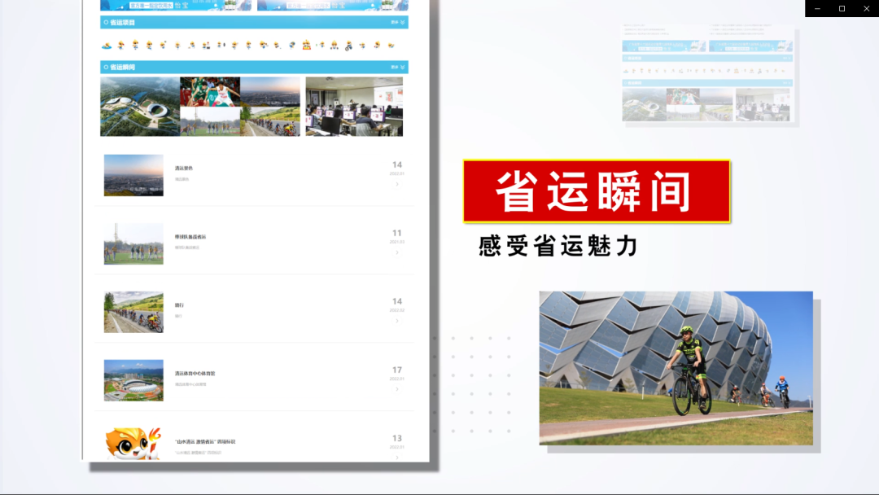Click the wheelchair mascot sport icon
879x495 pixels.
coord(348,46)
